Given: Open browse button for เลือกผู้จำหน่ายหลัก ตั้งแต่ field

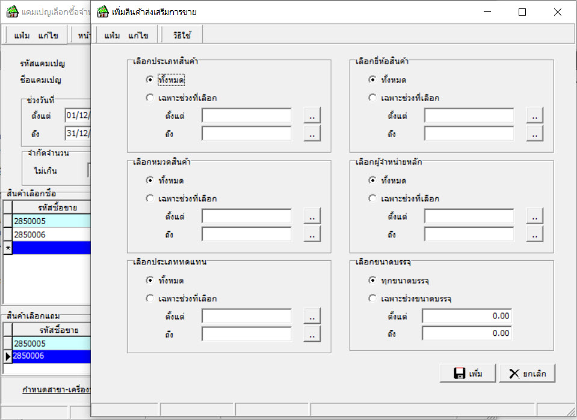Looking at the screenshot, I should pyautogui.click(x=534, y=216).
